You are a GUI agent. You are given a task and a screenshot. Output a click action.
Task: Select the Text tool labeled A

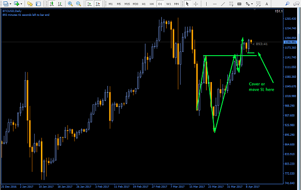pos(267,4)
